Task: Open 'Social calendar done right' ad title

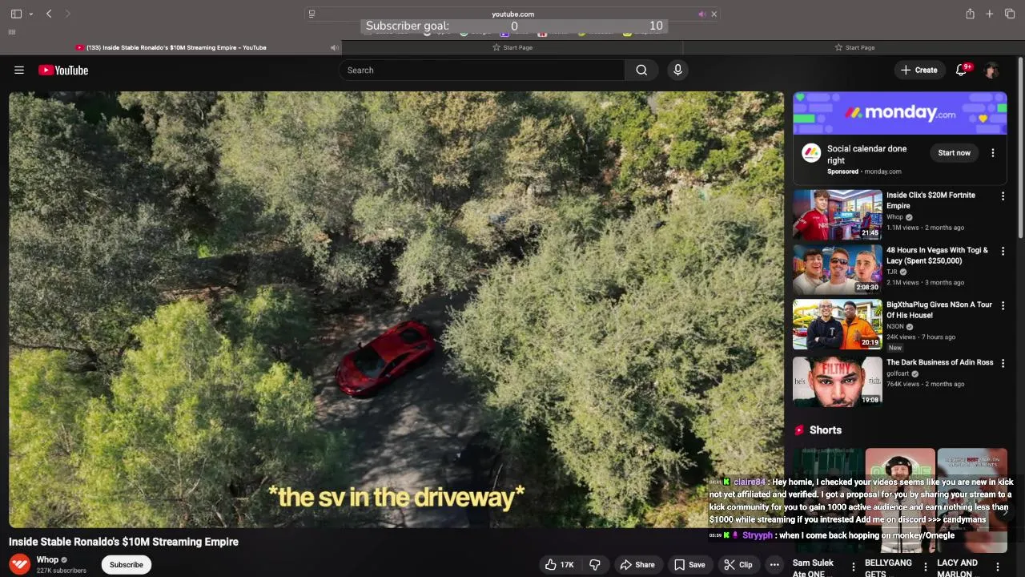Action: coord(866,155)
